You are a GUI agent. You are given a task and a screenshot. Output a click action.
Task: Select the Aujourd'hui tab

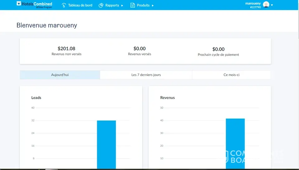[x=60, y=75]
